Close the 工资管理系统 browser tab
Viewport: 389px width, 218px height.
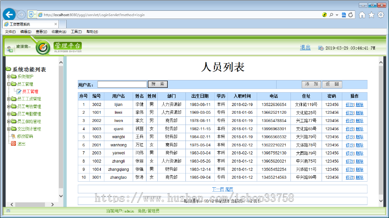(x=56, y=24)
